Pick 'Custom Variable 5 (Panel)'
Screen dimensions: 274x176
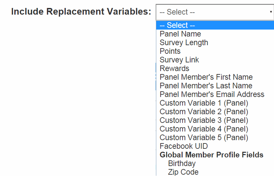click(x=204, y=137)
